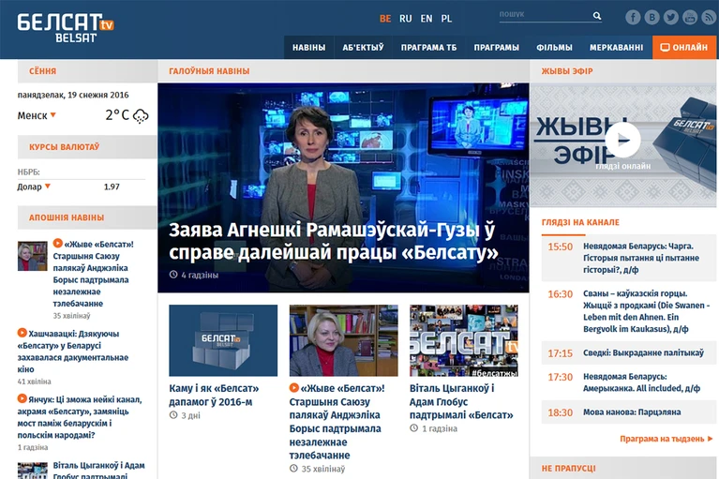The image size is (719, 479).
Task: Open the ПРАГРАМА ТБ menu item
Action: coord(428,47)
